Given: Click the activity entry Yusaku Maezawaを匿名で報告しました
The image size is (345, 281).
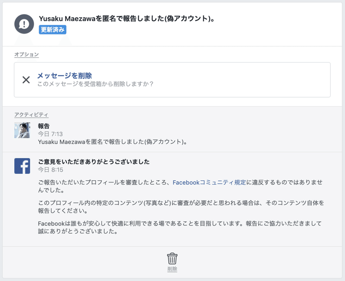Looking at the screenshot, I should (113, 142).
